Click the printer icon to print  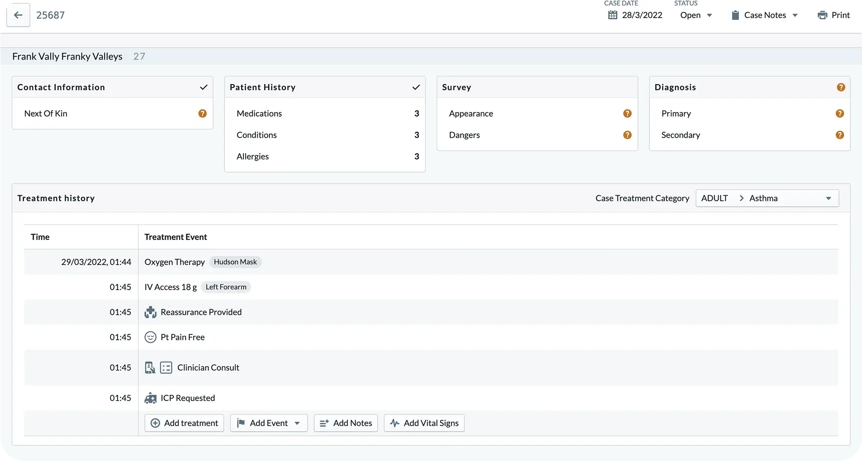click(822, 15)
